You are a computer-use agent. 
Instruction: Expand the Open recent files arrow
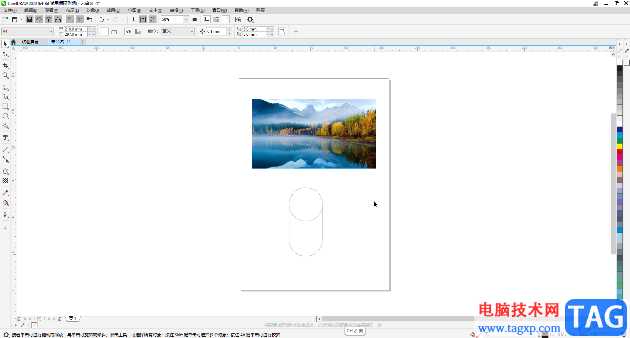click(x=21, y=19)
